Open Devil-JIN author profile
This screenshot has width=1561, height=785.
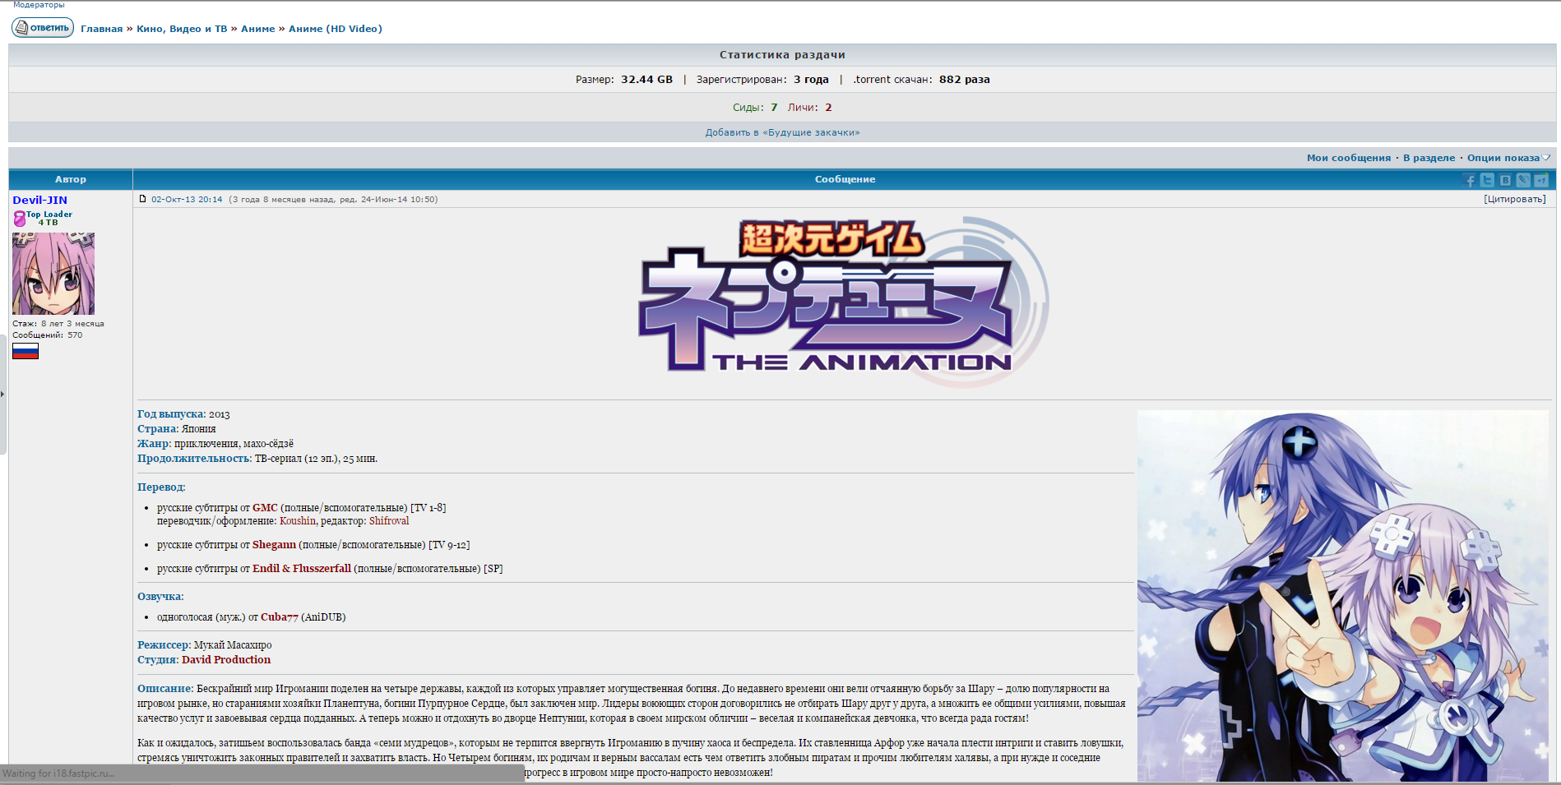(39, 200)
